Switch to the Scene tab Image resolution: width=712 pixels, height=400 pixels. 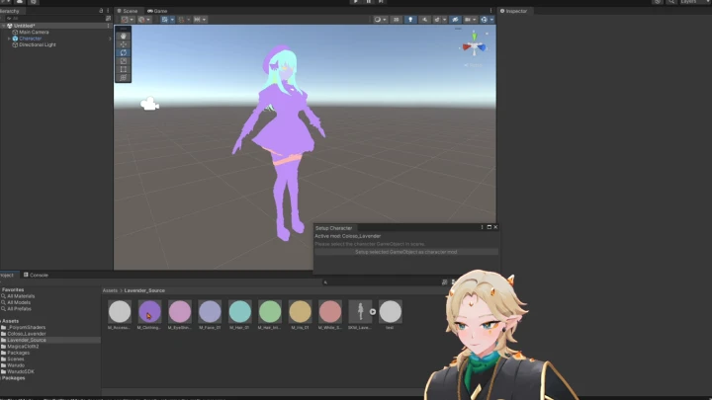(x=128, y=11)
